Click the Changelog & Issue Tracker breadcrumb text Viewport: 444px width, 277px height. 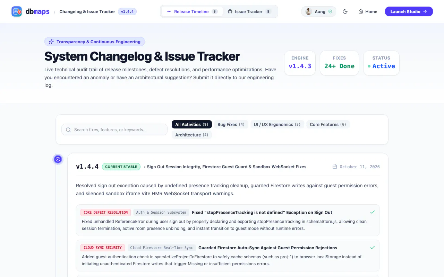pos(87,11)
